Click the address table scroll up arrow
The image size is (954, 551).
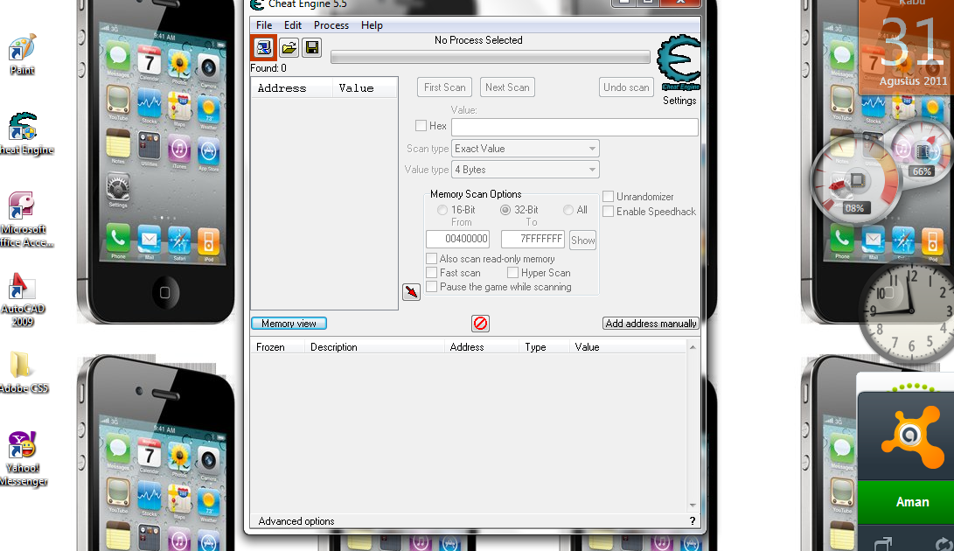pyautogui.click(x=693, y=347)
